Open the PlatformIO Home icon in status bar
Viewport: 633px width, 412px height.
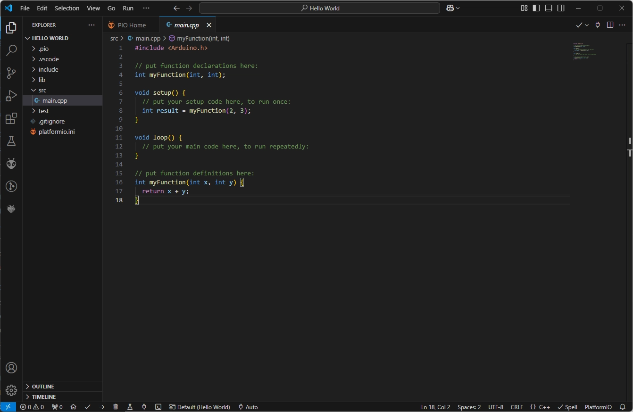click(x=73, y=407)
